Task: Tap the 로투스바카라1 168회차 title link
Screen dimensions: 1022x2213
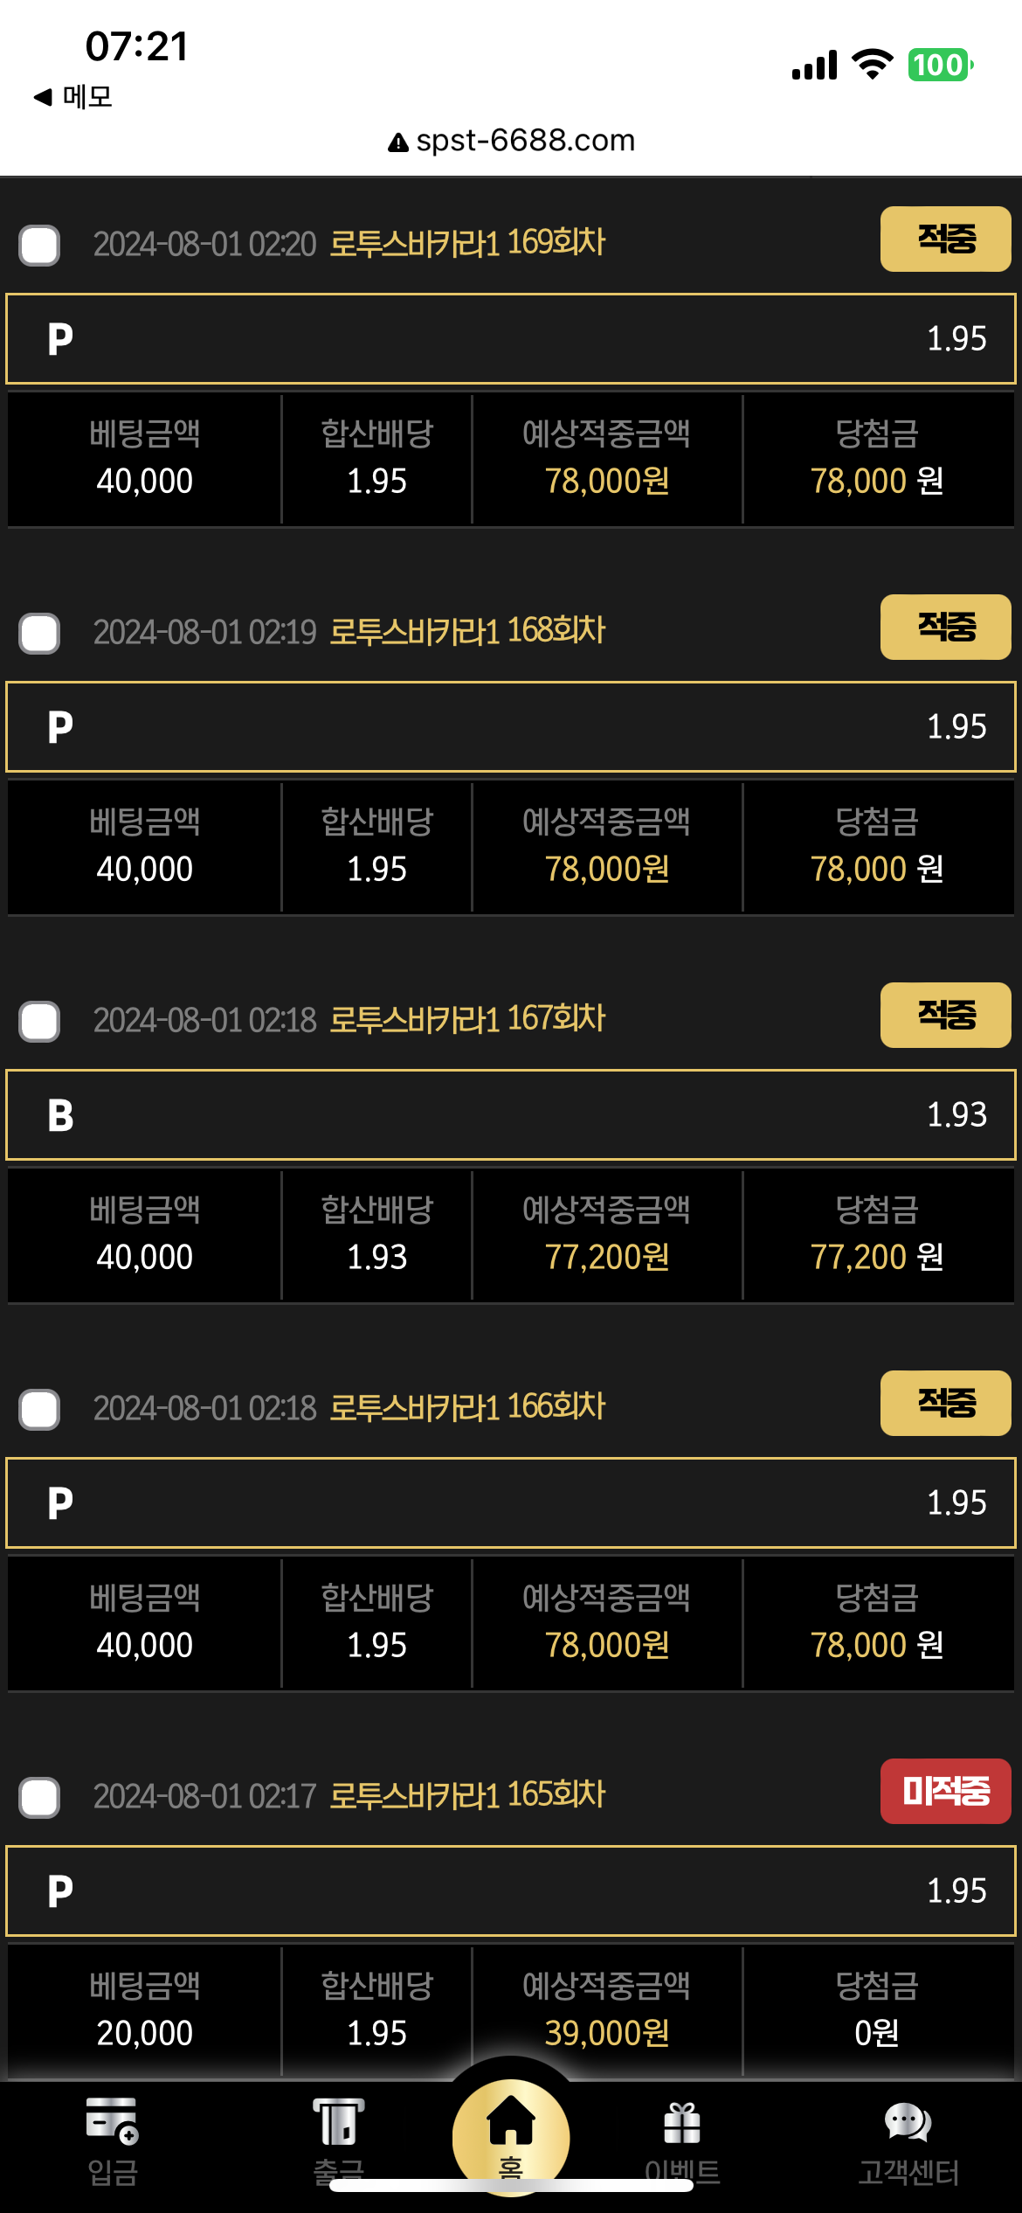Action: click(x=466, y=631)
